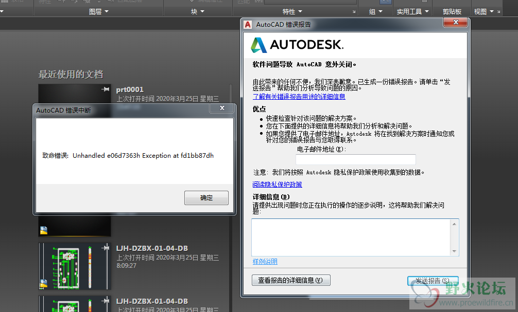The image size is (518, 312).
Task: Click the AutoCAD icon in 错误报告 title bar
Action: (x=248, y=24)
